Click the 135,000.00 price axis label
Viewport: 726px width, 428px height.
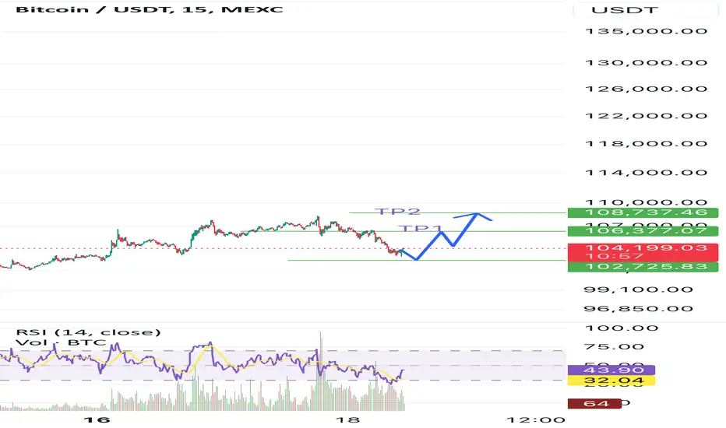(647, 31)
